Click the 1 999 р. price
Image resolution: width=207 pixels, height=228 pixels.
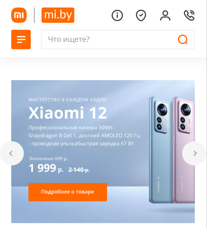click(x=46, y=168)
